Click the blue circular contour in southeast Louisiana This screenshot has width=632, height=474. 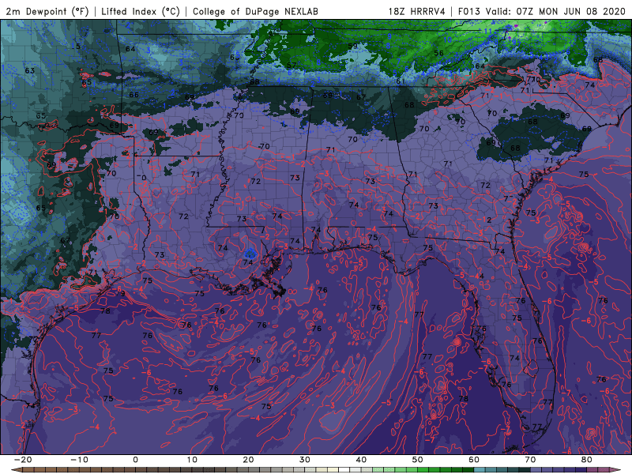click(x=250, y=253)
